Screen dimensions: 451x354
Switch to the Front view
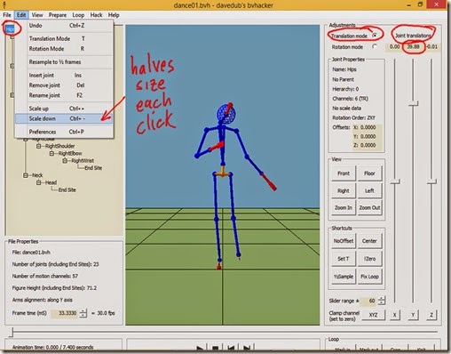[x=344, y=173]
